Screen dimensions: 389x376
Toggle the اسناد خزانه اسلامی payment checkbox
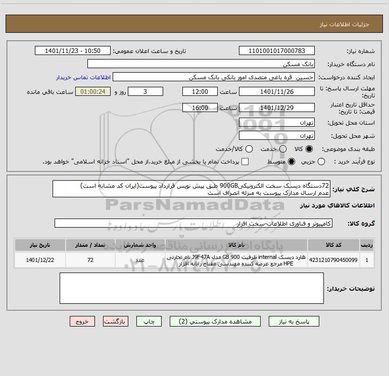pyautogui.click(x=245, y=162)
